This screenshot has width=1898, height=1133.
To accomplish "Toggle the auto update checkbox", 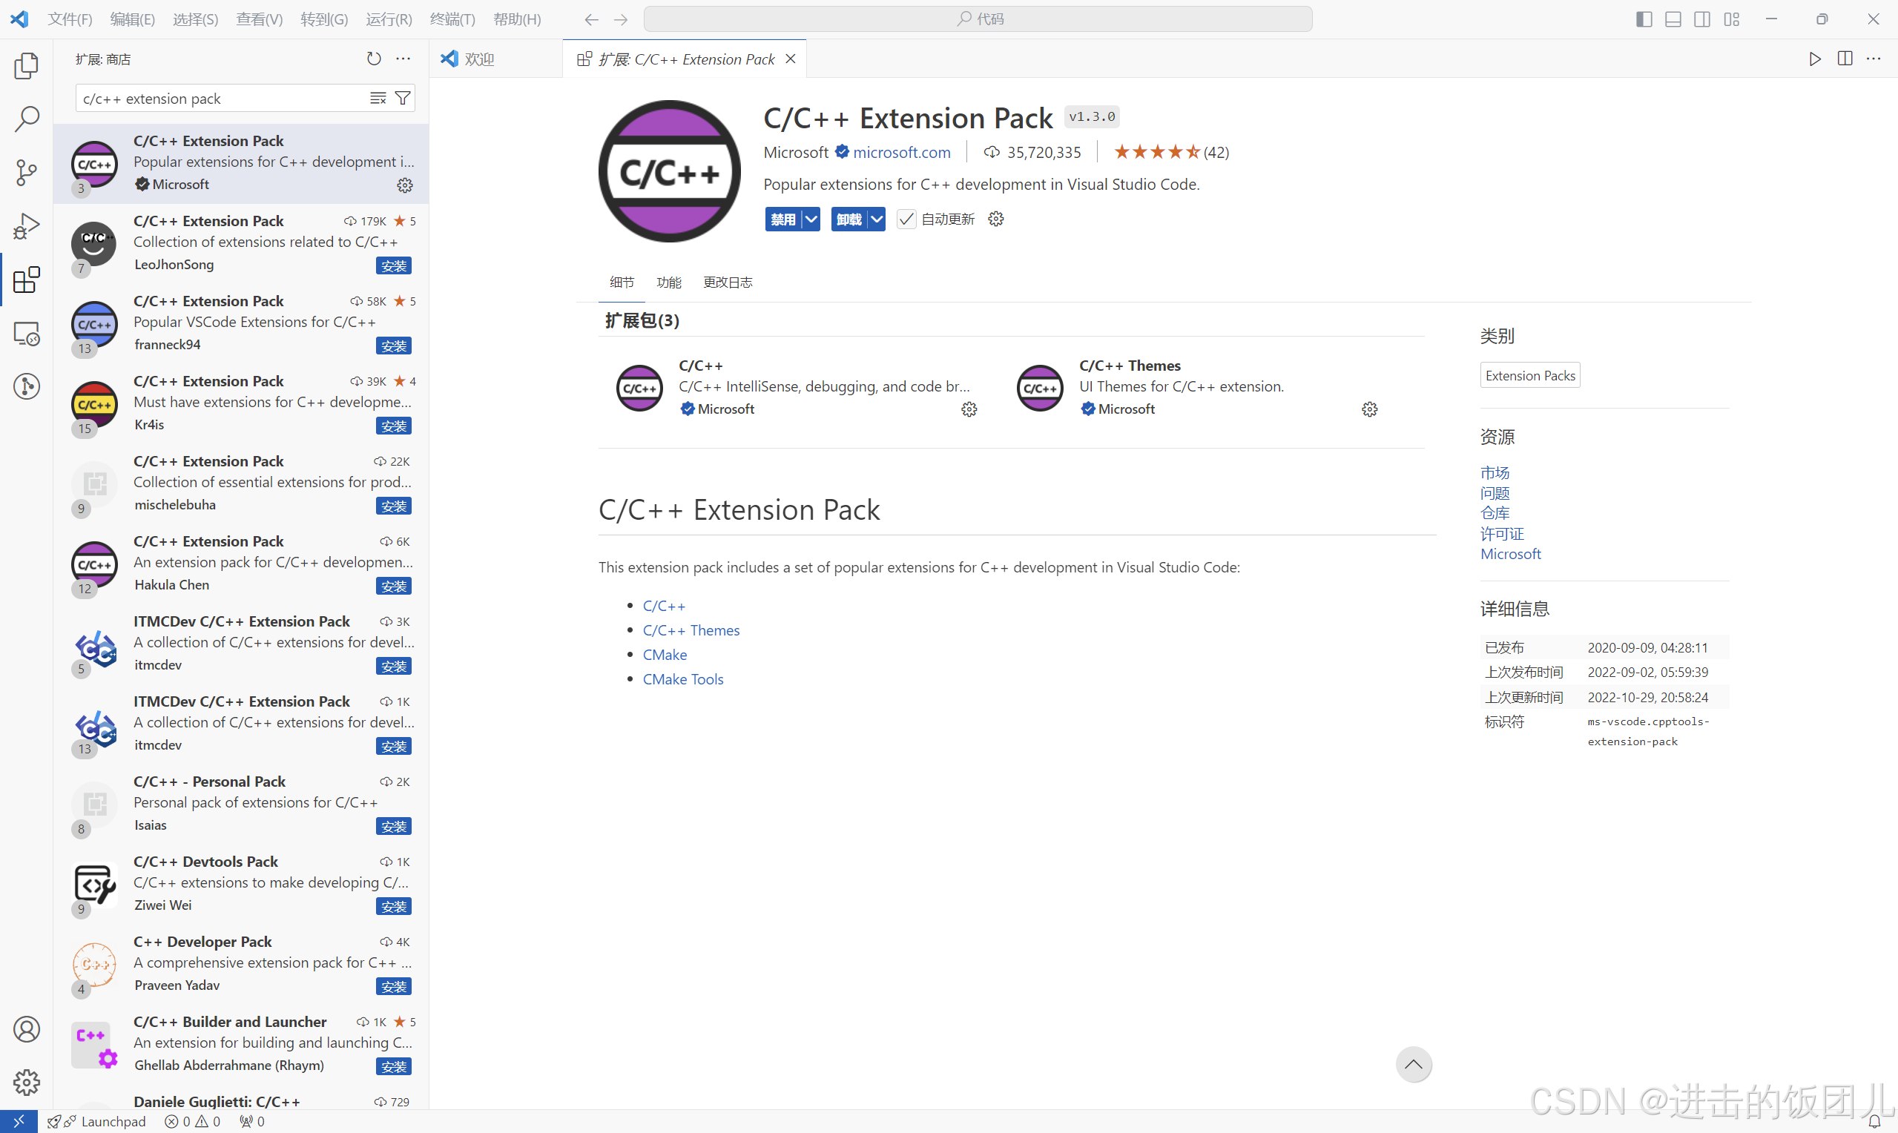I will (906, 219).
